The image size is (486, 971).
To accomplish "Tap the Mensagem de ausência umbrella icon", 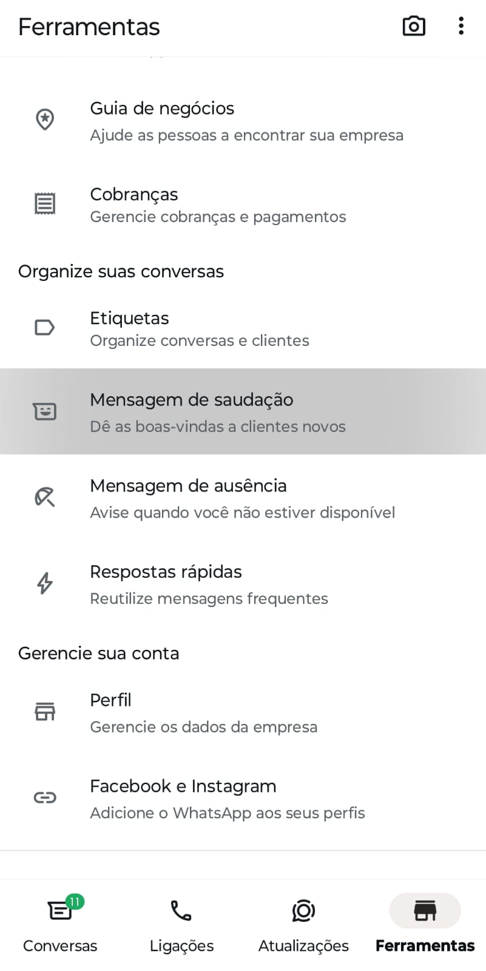I will pyautogui.click(x=45, y=497).
